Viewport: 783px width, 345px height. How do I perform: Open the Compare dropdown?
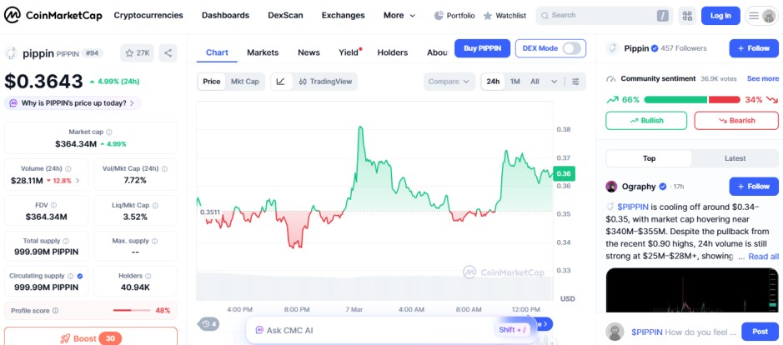[449, 82]
